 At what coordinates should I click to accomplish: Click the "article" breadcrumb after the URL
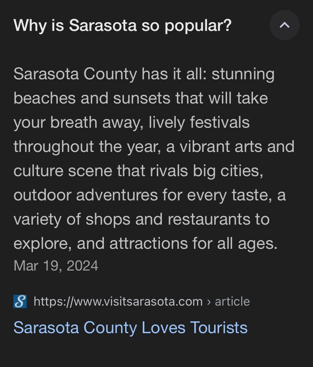click(x=232, y=302)
